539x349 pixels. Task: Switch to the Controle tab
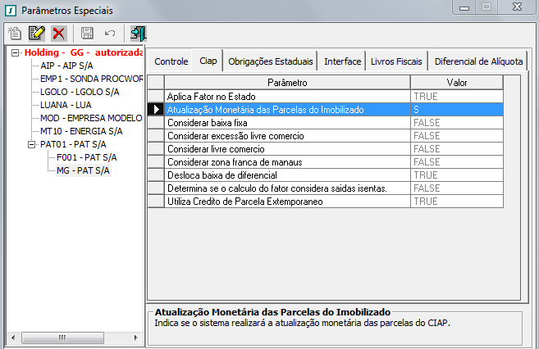(171, 61)
